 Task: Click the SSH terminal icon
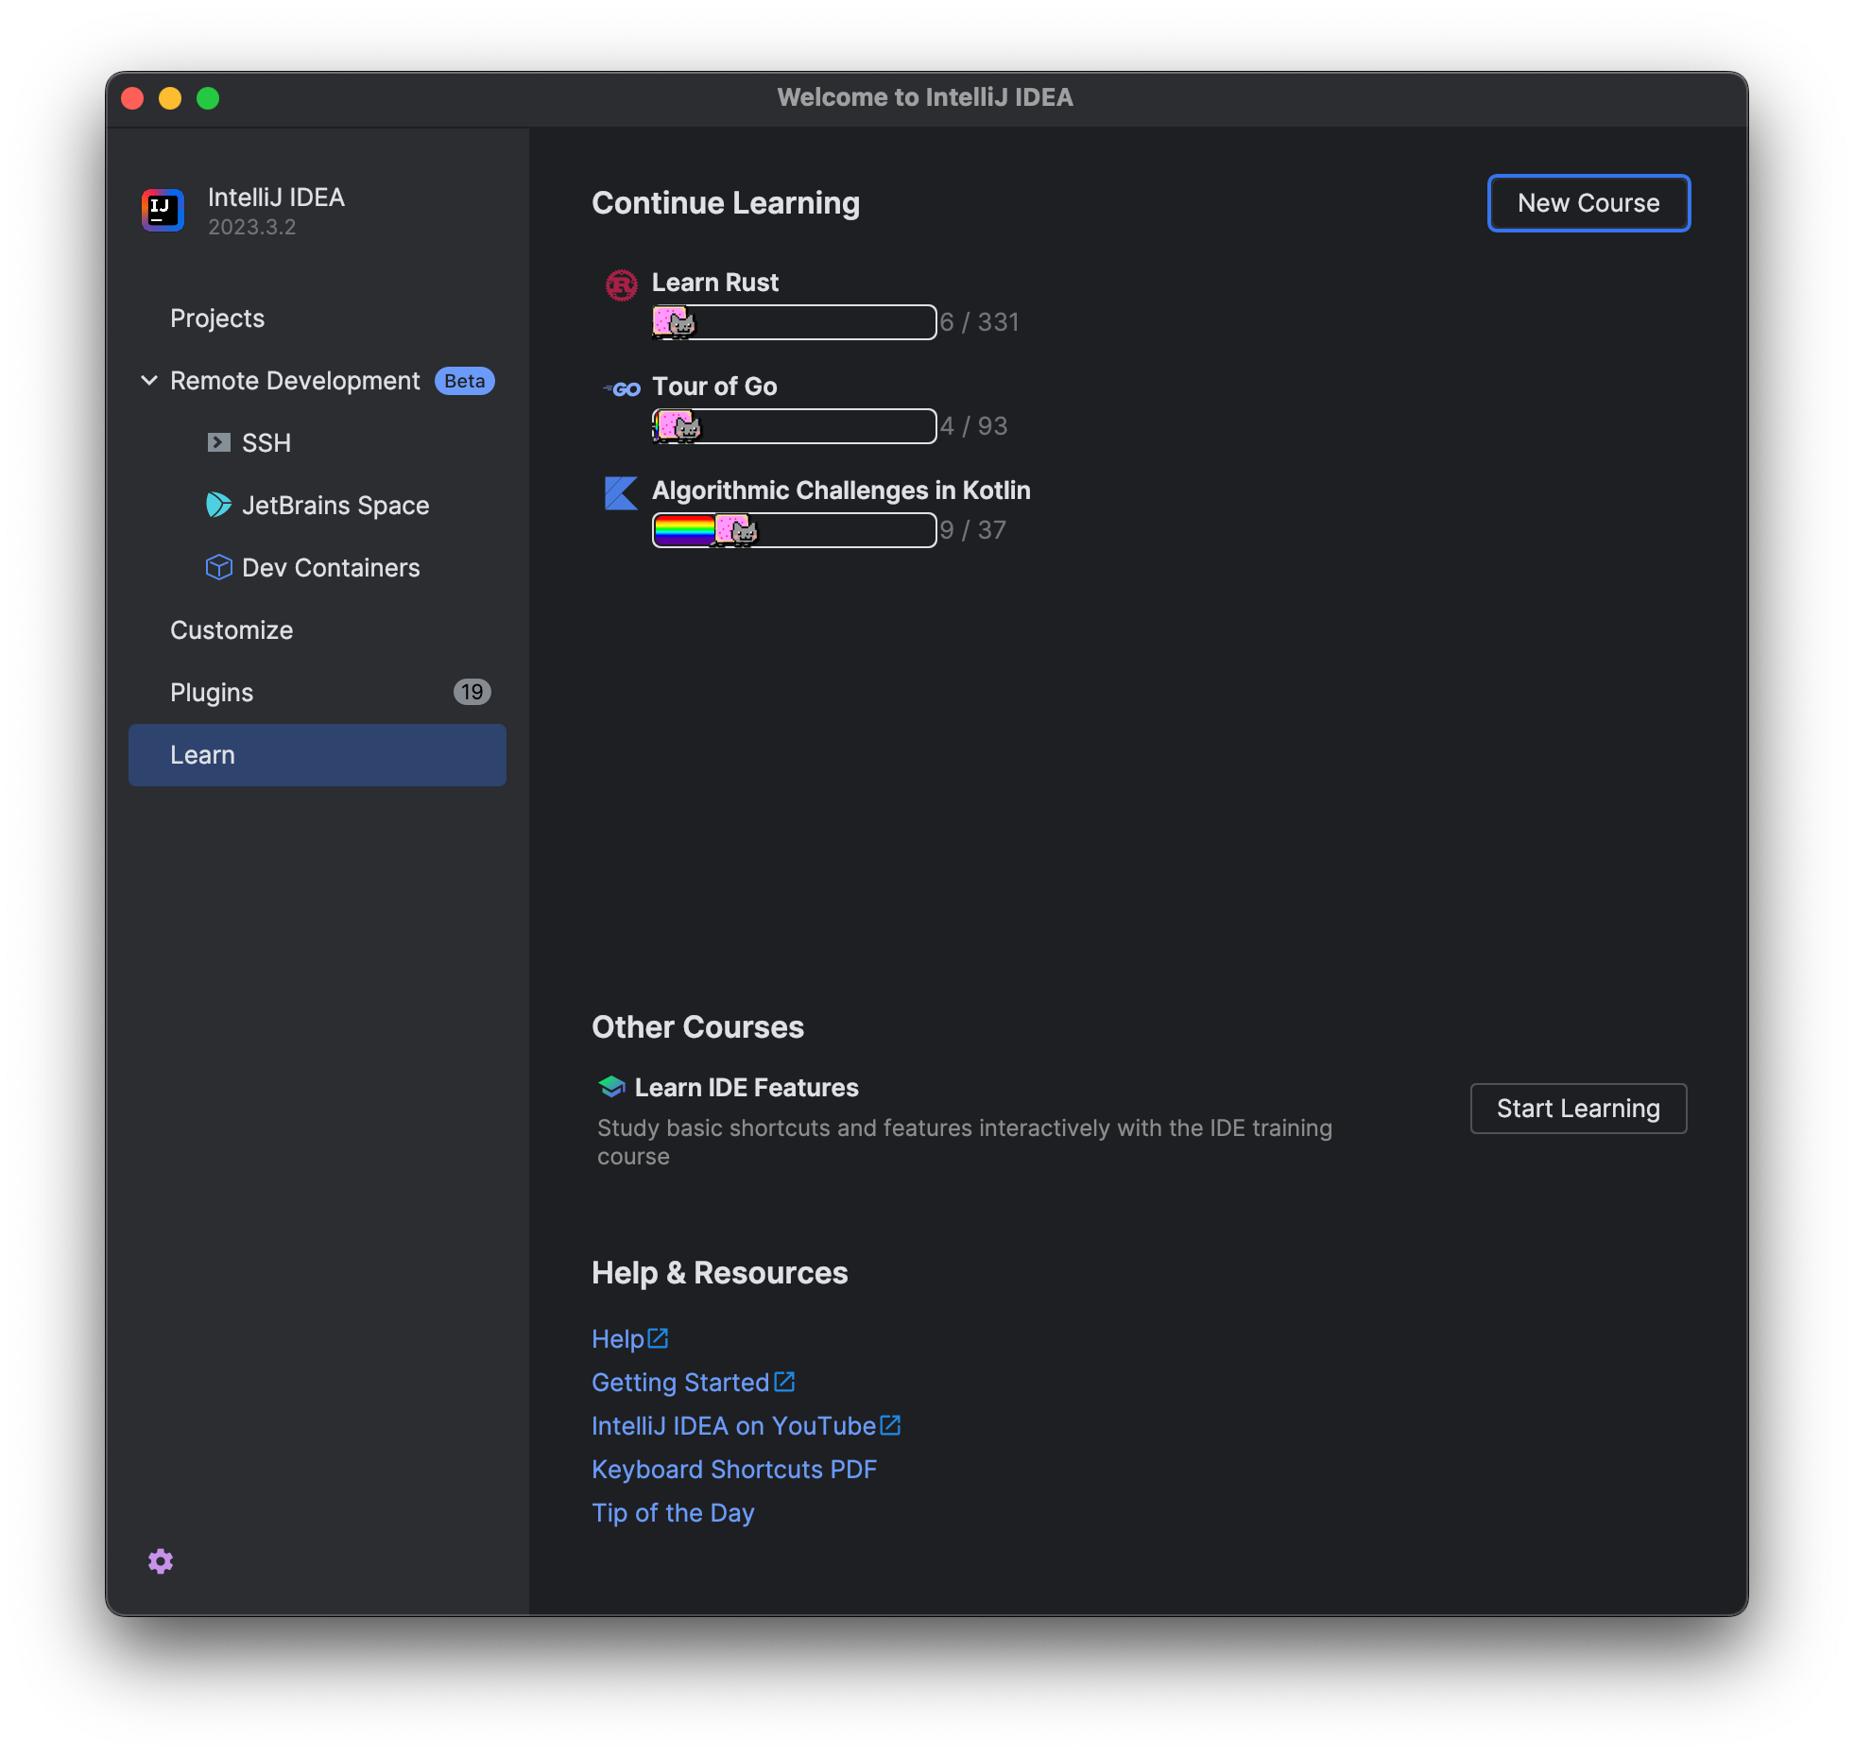(218, 442)
